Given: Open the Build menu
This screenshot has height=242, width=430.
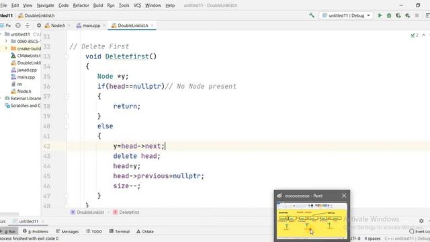Looking at the screenshot, I should (98, 5).
